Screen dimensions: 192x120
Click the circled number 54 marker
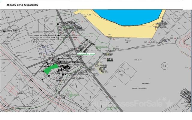164,66
